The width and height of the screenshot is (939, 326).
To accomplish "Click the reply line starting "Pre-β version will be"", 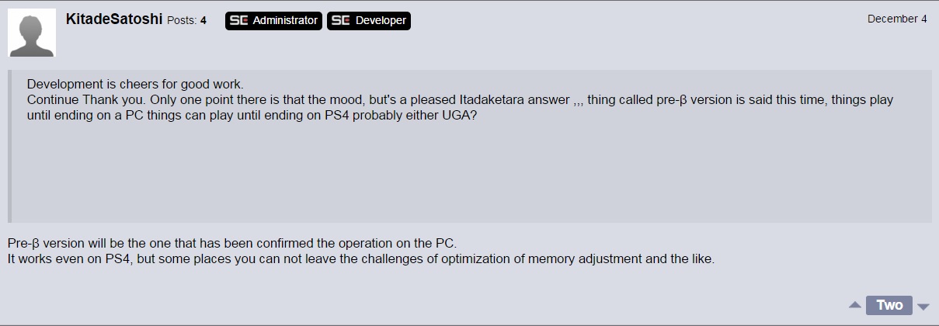I will (238, 243).
